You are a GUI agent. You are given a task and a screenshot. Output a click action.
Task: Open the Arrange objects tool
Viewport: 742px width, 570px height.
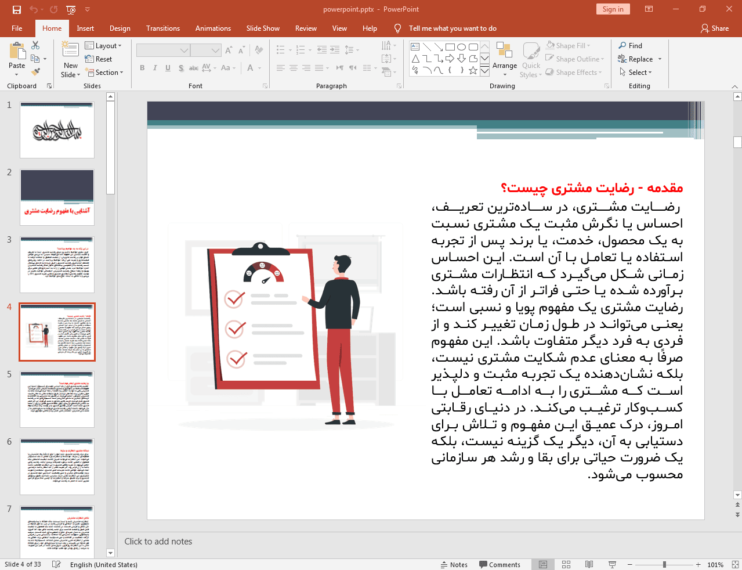(504, 58)
